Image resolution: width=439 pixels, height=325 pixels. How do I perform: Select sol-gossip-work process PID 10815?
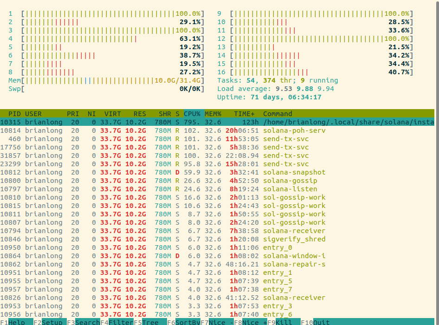(x=217, y=206)
